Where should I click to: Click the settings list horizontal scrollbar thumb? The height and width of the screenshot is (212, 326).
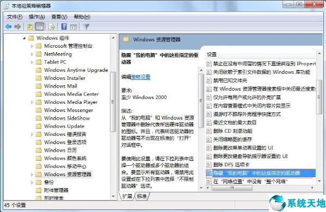(x=232, y=188)
